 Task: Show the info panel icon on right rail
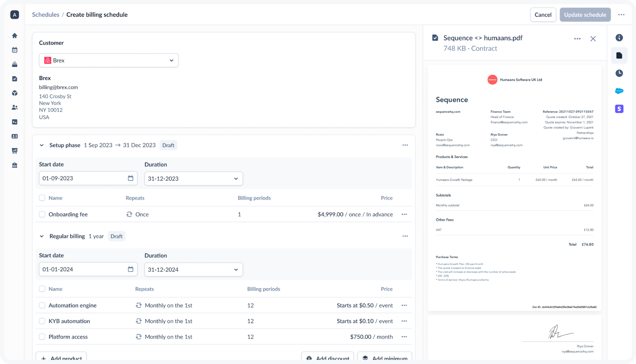tap(619, 38)
